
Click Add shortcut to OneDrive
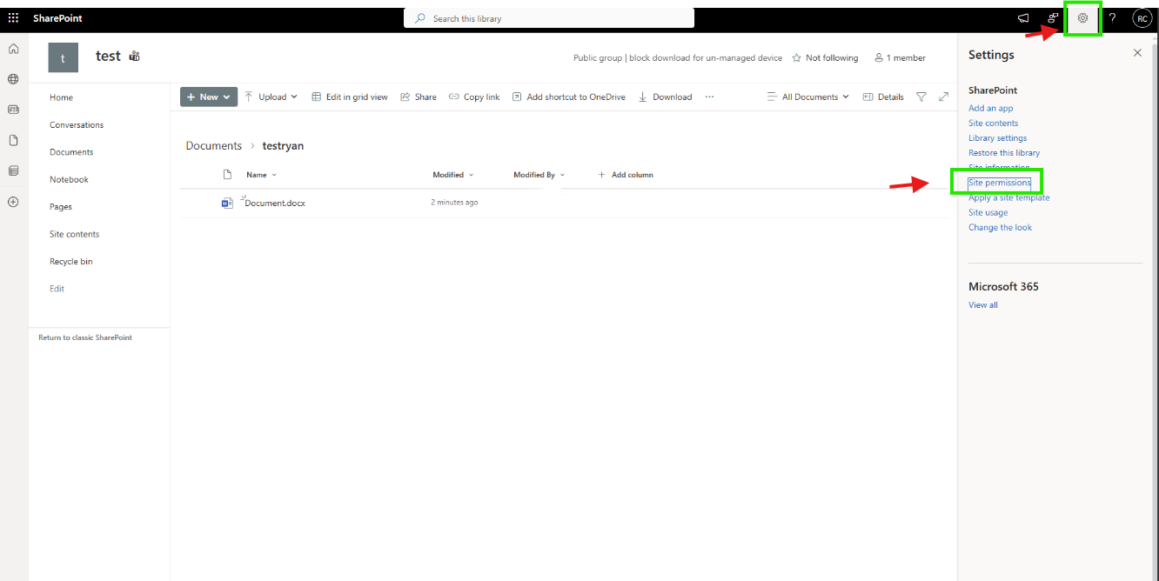pyautogui.click(x=569, y=97)
